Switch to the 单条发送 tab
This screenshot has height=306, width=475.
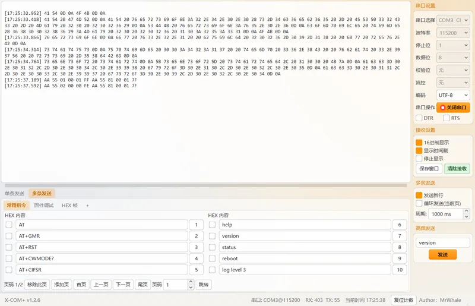click(14, 194)
